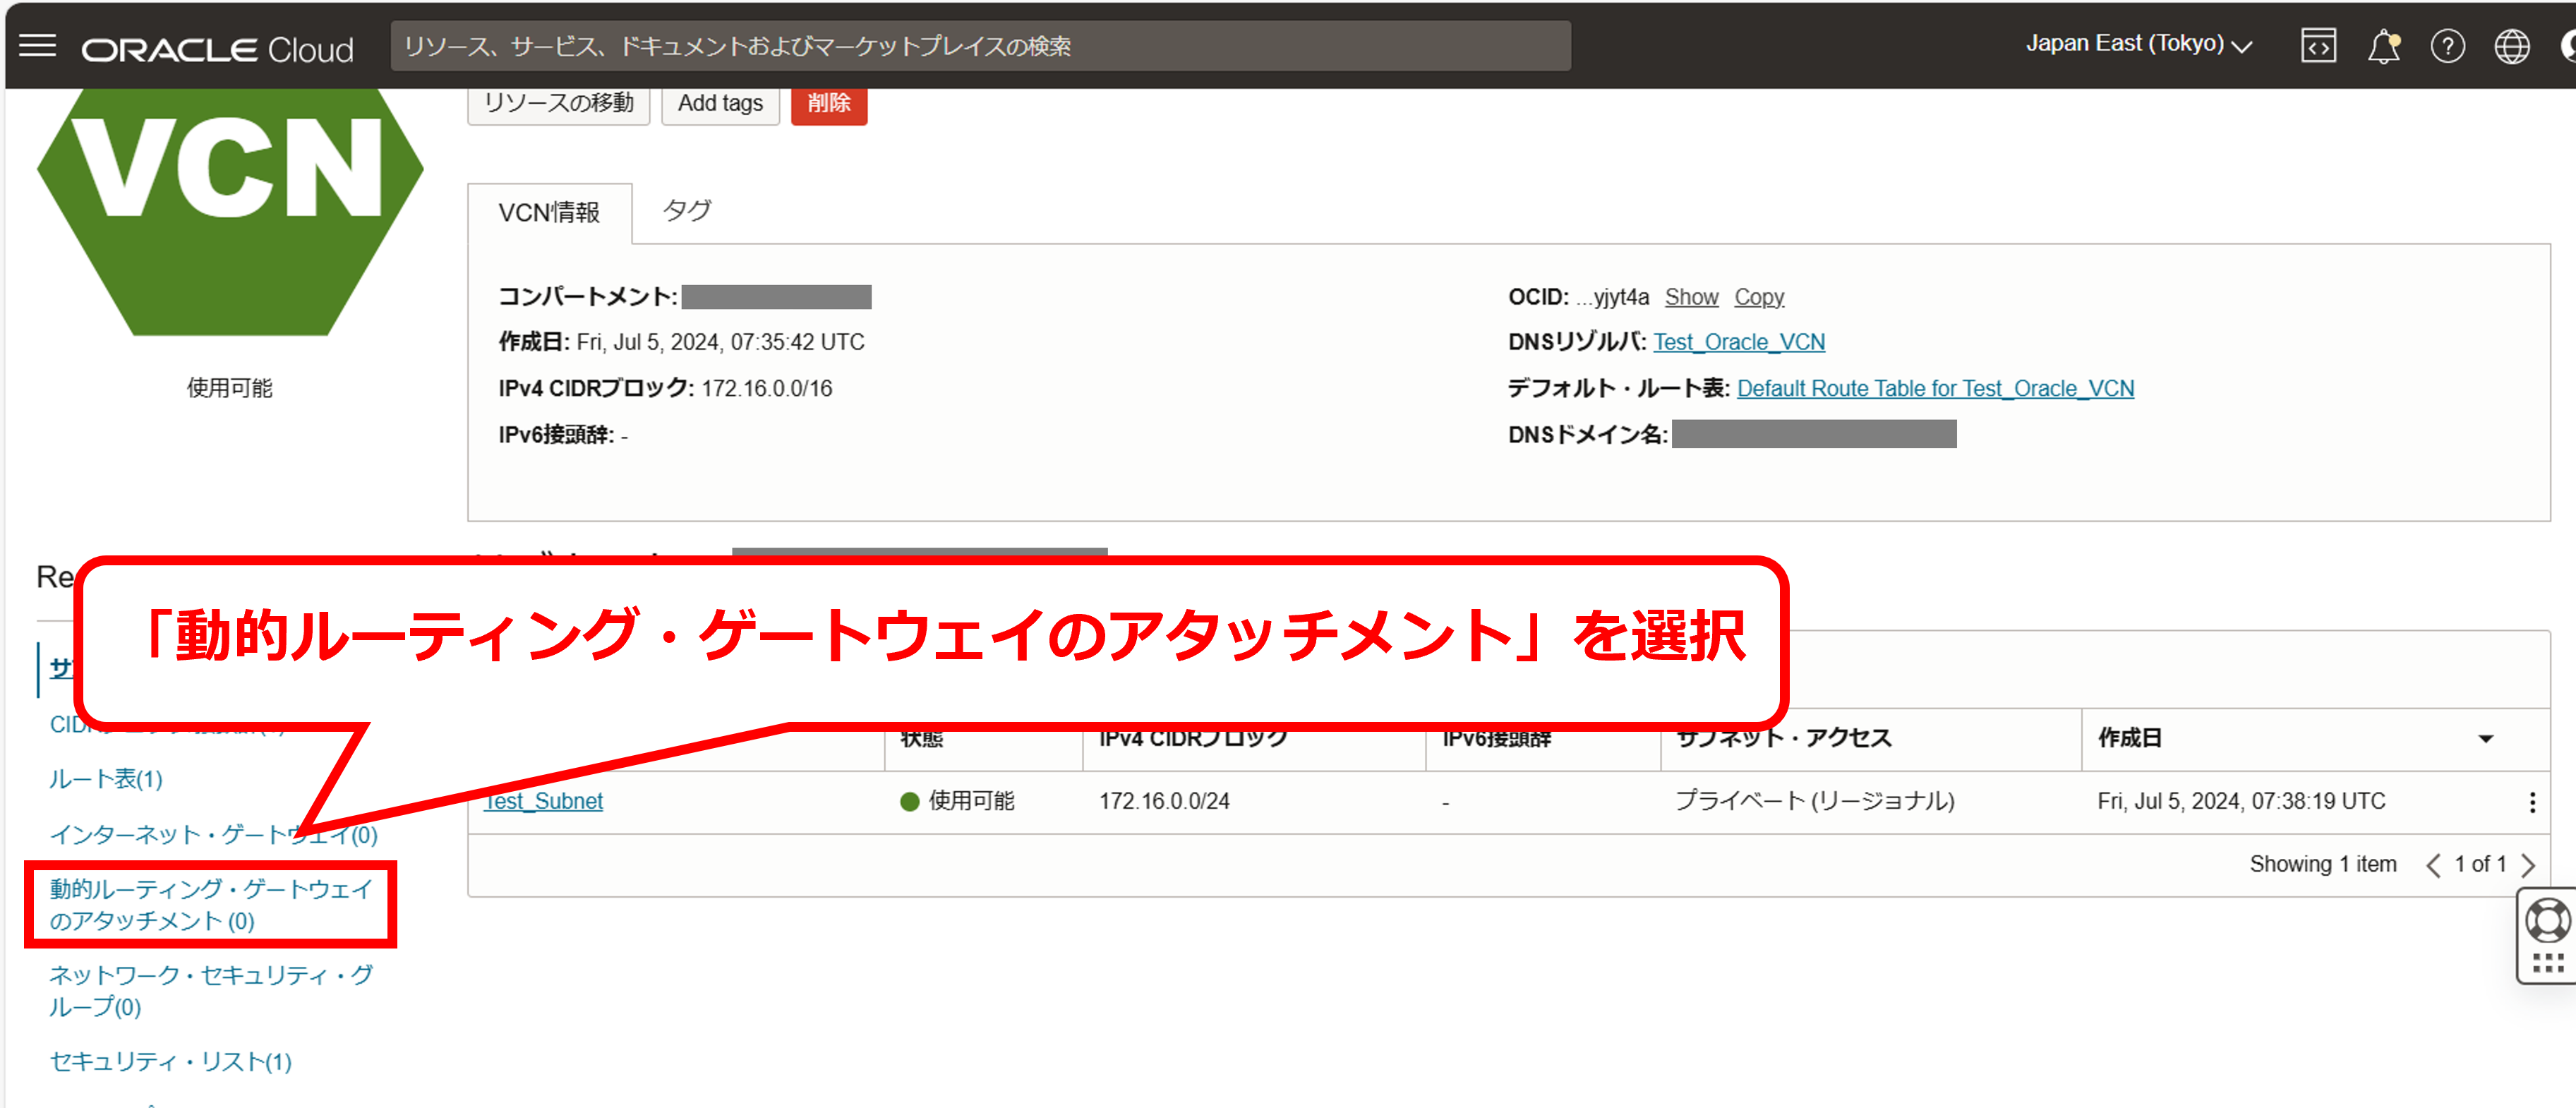Open the Cloud Shell developer tools icon
2576x1108 pixels.
pyautogui.click(x=2318, y=46)
